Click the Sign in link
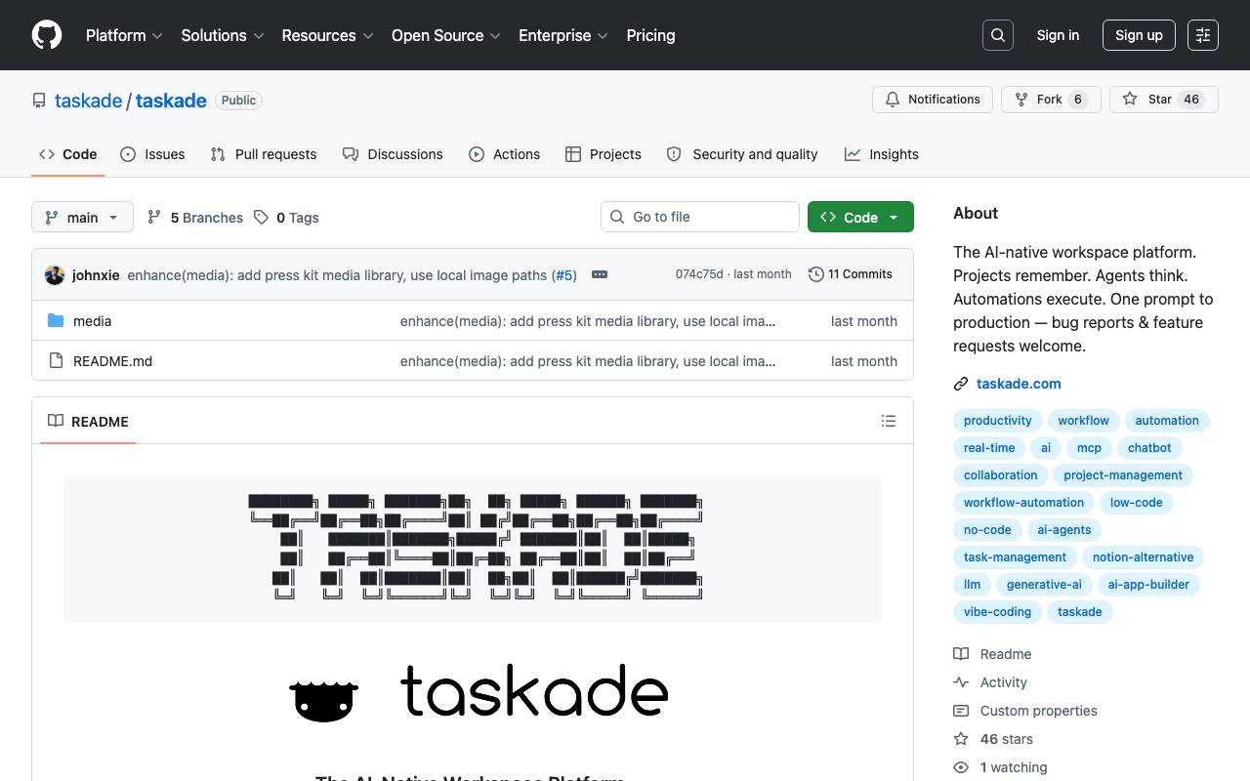The image size is (1250, 781). pos(1058,35)
